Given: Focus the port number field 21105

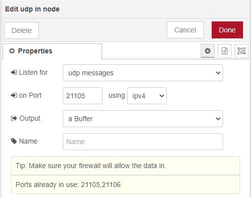Looking at the screenshot, I should (83, 96).
